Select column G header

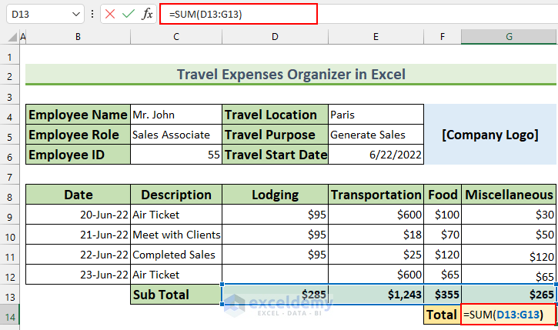click(x=509, y=37)
